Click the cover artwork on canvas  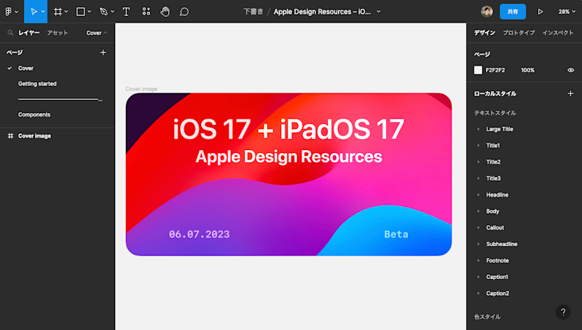[288, 174]
